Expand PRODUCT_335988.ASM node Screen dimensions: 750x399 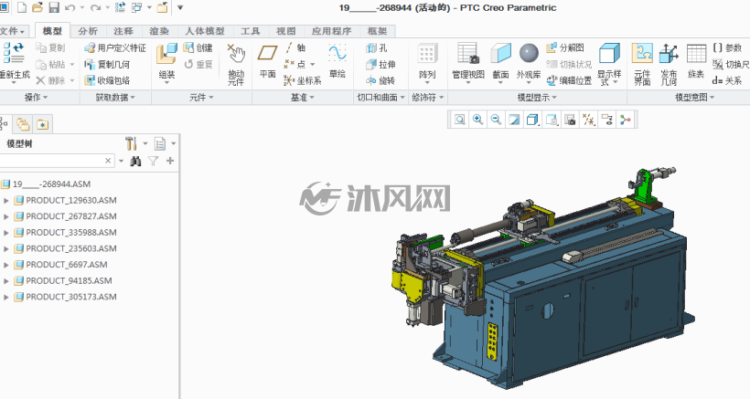(6, 233)
